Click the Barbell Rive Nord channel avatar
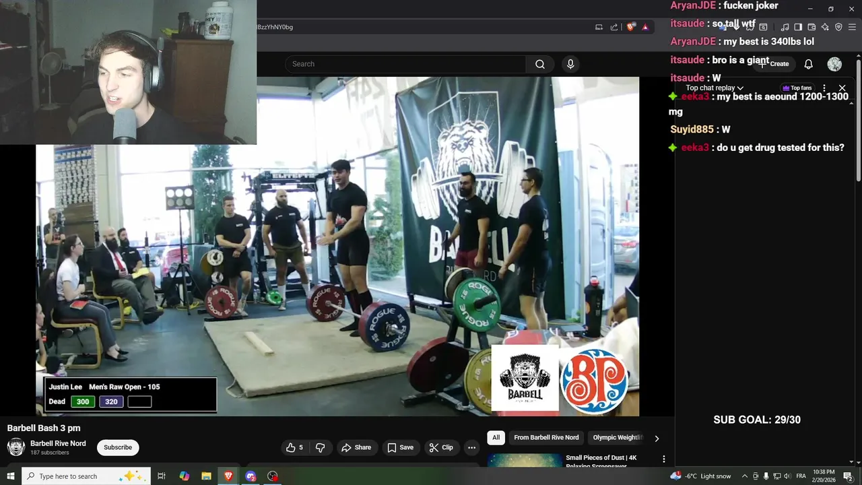The width and height of the screenshot is (862, 485). click(16, 447)
